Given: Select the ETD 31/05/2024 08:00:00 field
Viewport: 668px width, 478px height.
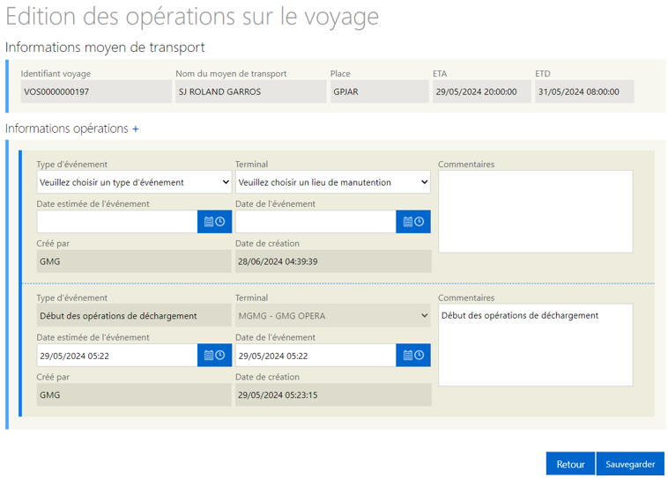Looking at the screenshot, I should 584,92.
